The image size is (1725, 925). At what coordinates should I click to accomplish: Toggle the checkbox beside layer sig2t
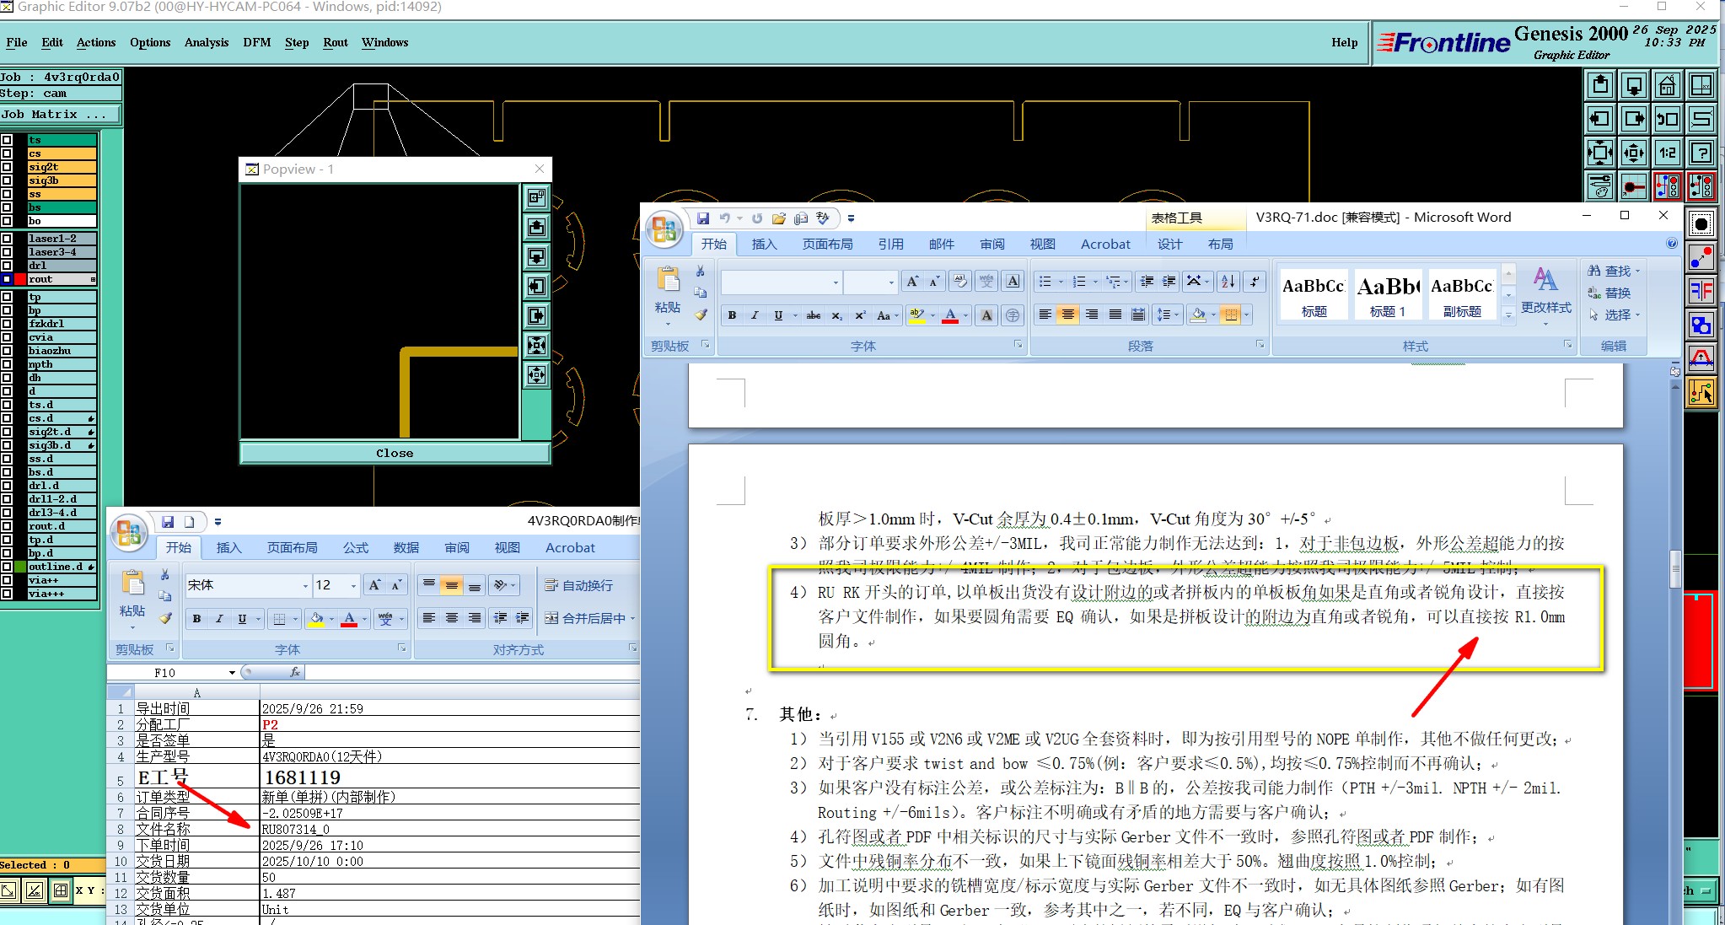[x=7, y=167]
